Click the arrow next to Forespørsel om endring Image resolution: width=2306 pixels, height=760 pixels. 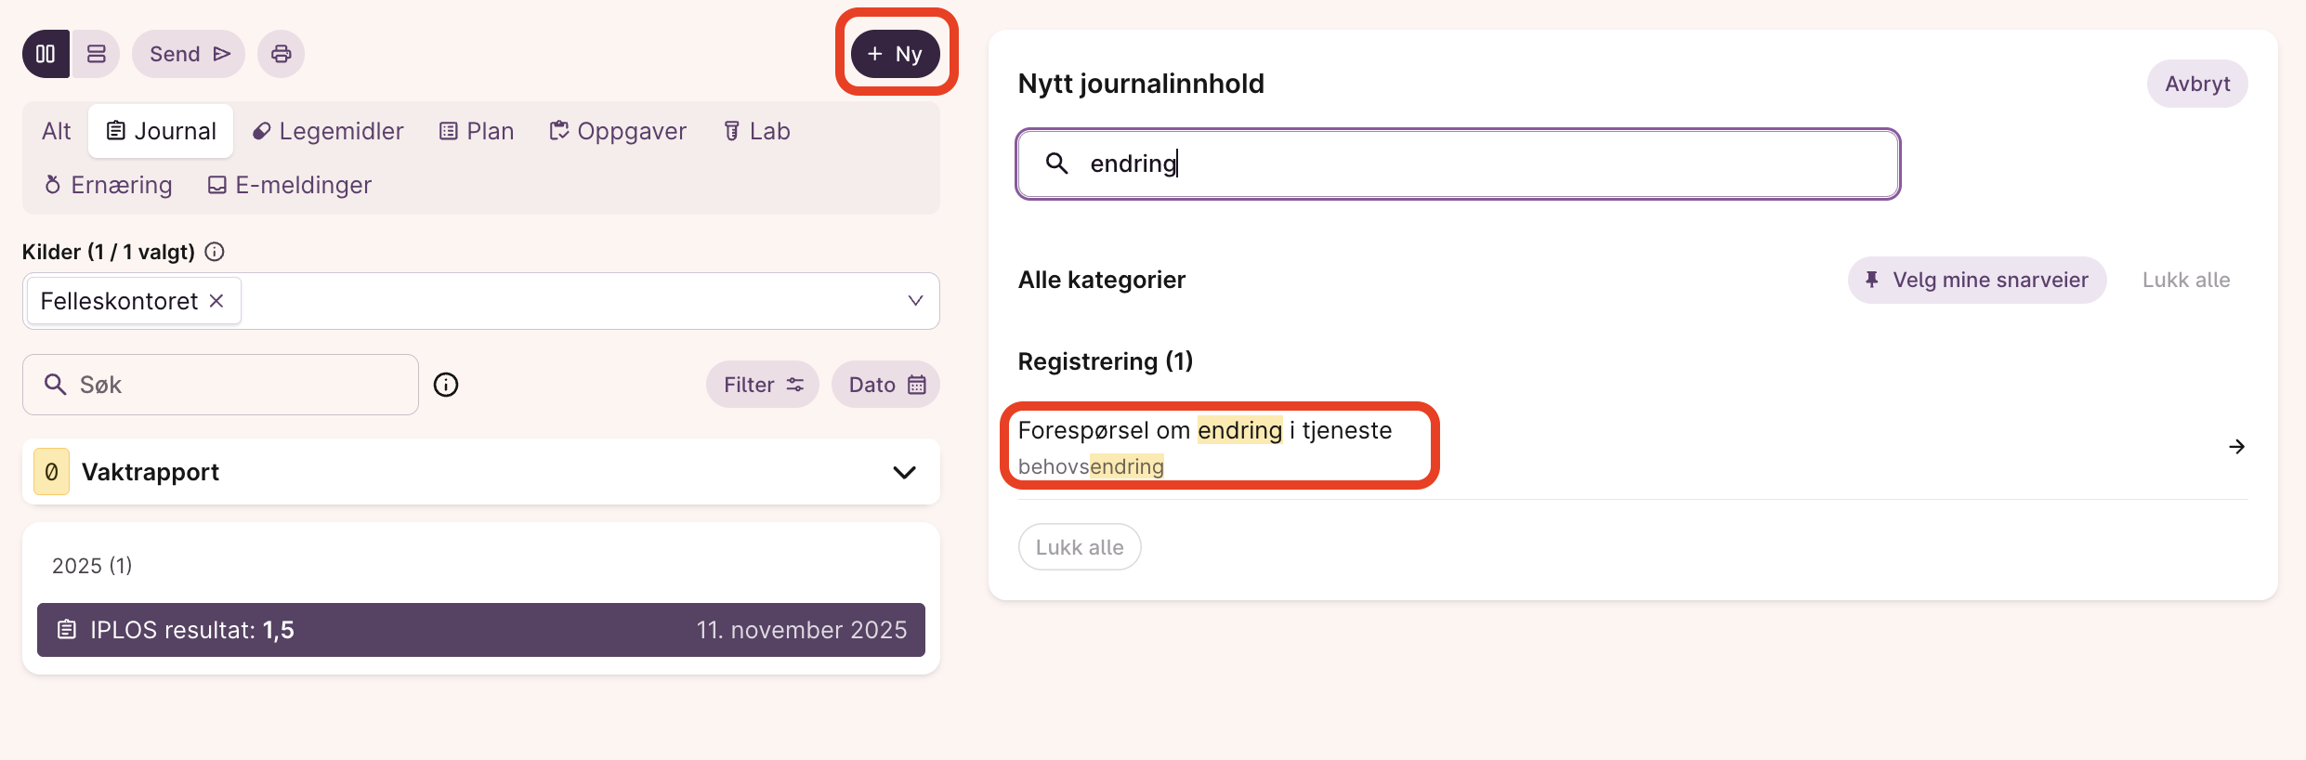pos(2236,447)
